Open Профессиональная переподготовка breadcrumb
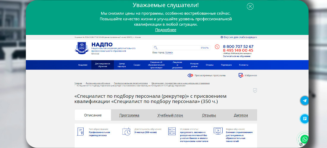Image resolution: width=327 pixels, height=148 pixels. 131,83
